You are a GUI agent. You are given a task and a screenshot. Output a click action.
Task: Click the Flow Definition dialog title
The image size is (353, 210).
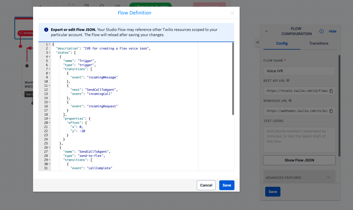click(x=135, y=13)
